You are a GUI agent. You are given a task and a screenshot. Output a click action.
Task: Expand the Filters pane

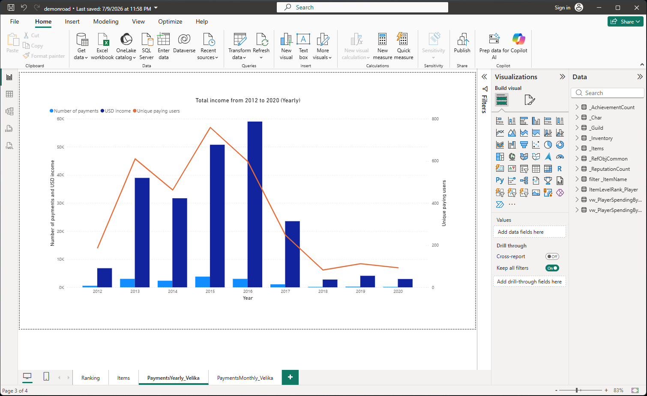click(484, 77)
